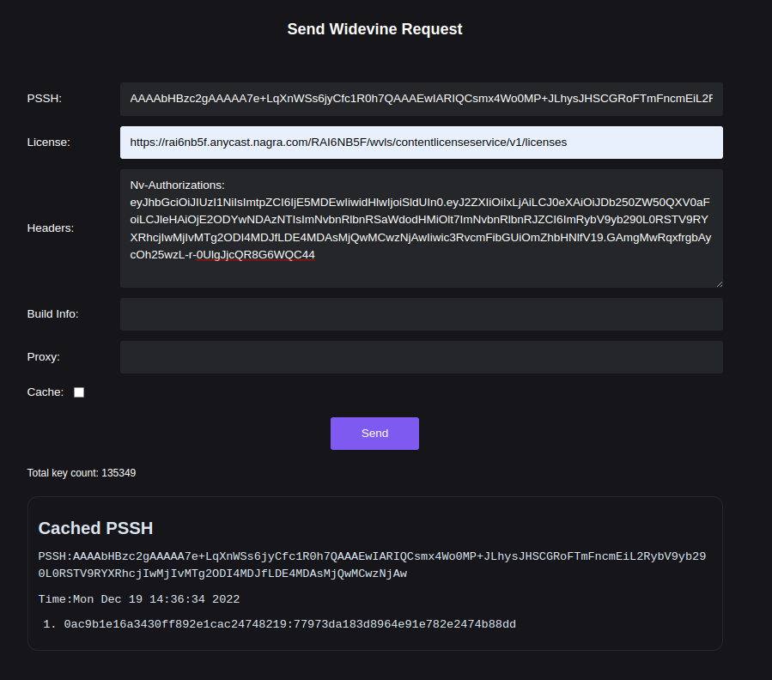This screenshot has height=680, width=772.
Task: Click the empty Build Info field
Action: [421, 314]
